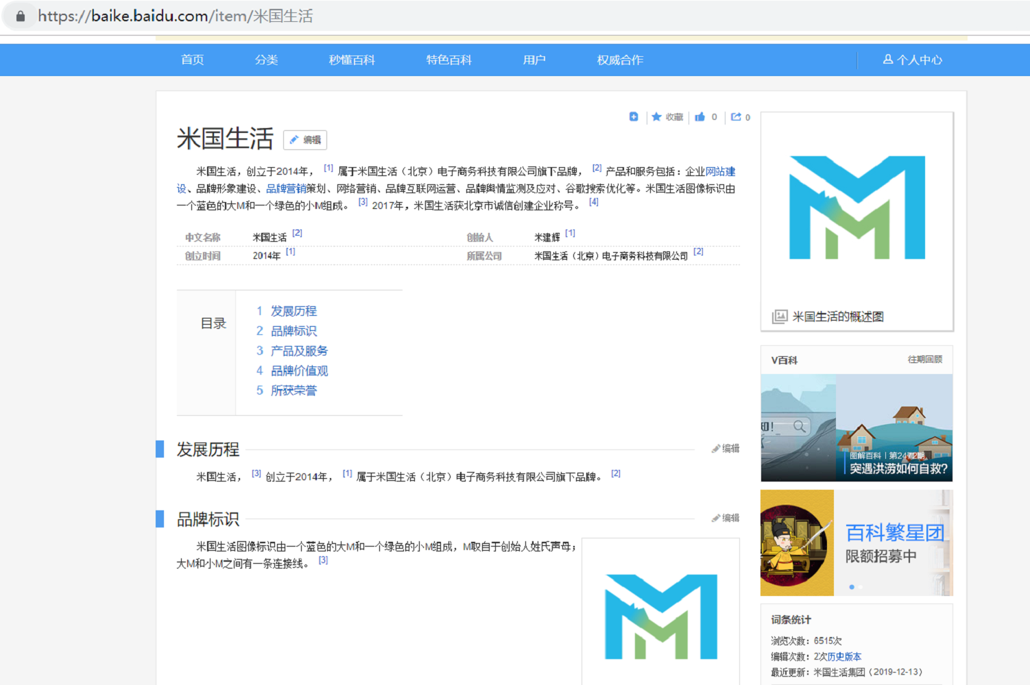Click reference [3] after 小M组成 in the summary
Image resolution: width=1030 pixels, height=685 pixels.
[x=363, y=202]
